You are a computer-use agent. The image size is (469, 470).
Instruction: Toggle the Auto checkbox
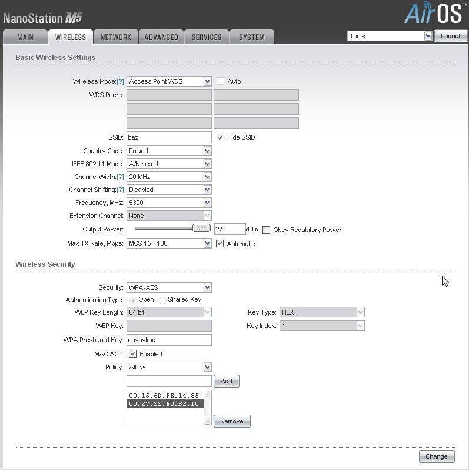[220, 81]
